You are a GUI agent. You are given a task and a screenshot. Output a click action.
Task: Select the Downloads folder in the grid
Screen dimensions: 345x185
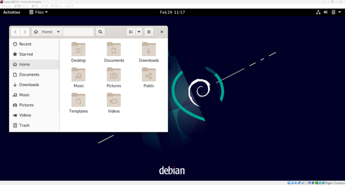click(149, 49)
